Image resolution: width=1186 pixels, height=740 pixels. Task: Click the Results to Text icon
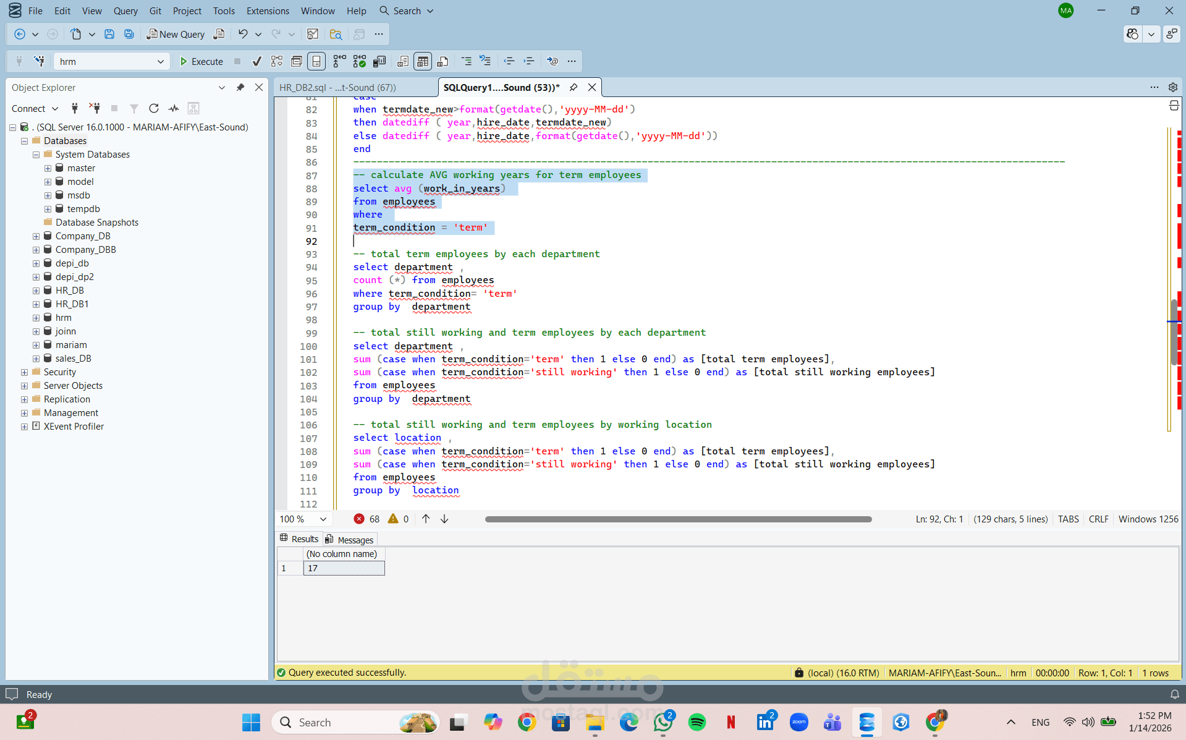point(403,61)
